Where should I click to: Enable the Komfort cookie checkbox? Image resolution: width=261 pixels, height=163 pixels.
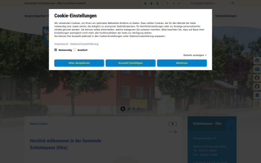pyautogui.click(x=74, y=50)
